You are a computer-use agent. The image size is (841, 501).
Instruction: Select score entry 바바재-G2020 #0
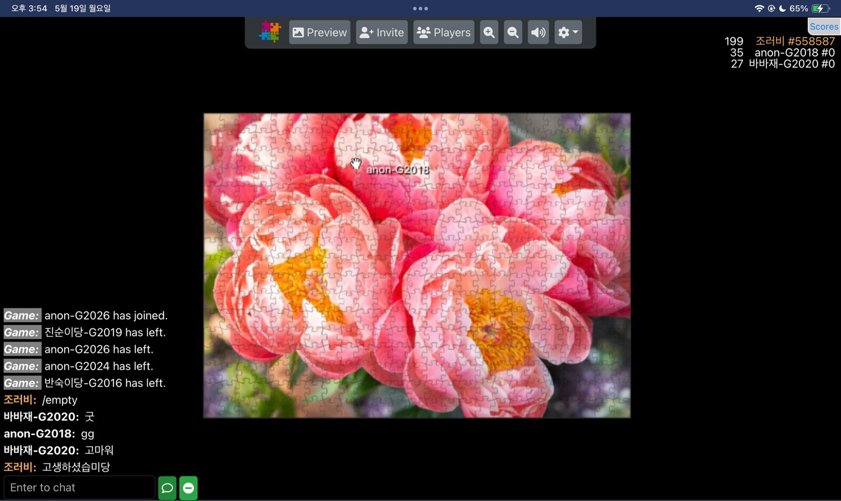[x=791, y=64]
